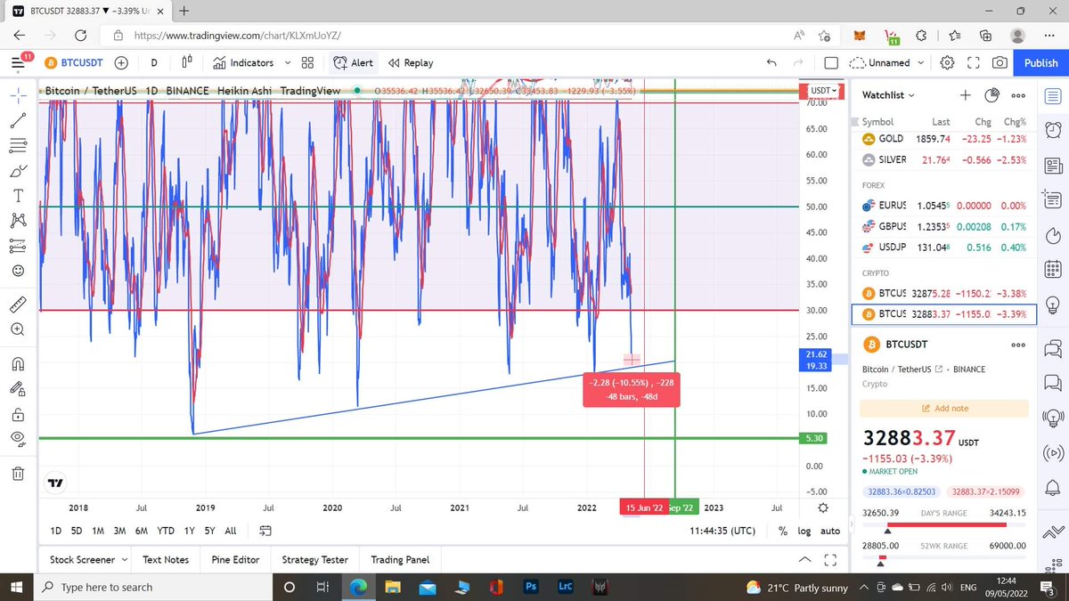Open timezone clock 11:44:35 (UTC)

point(722,531)
